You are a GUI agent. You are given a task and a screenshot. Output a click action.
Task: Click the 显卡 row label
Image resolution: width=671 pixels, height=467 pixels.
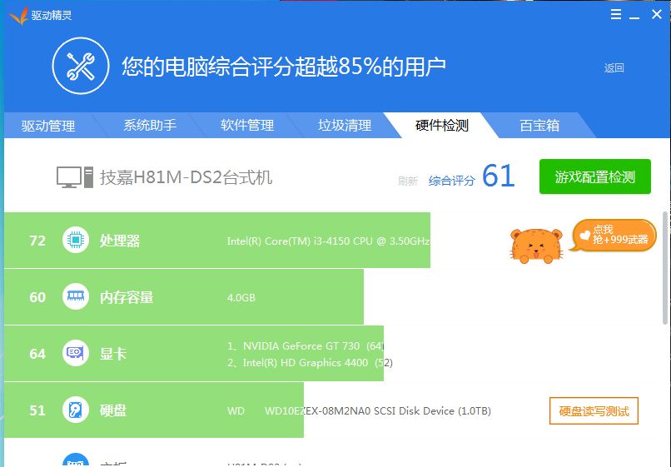113,354
